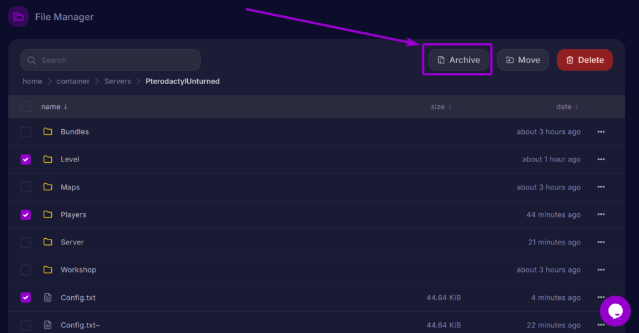The height and width of the screenshot is (333, 639).
Task: Check the Config.txt~ checkbox
Action: (x=26, y=326)
